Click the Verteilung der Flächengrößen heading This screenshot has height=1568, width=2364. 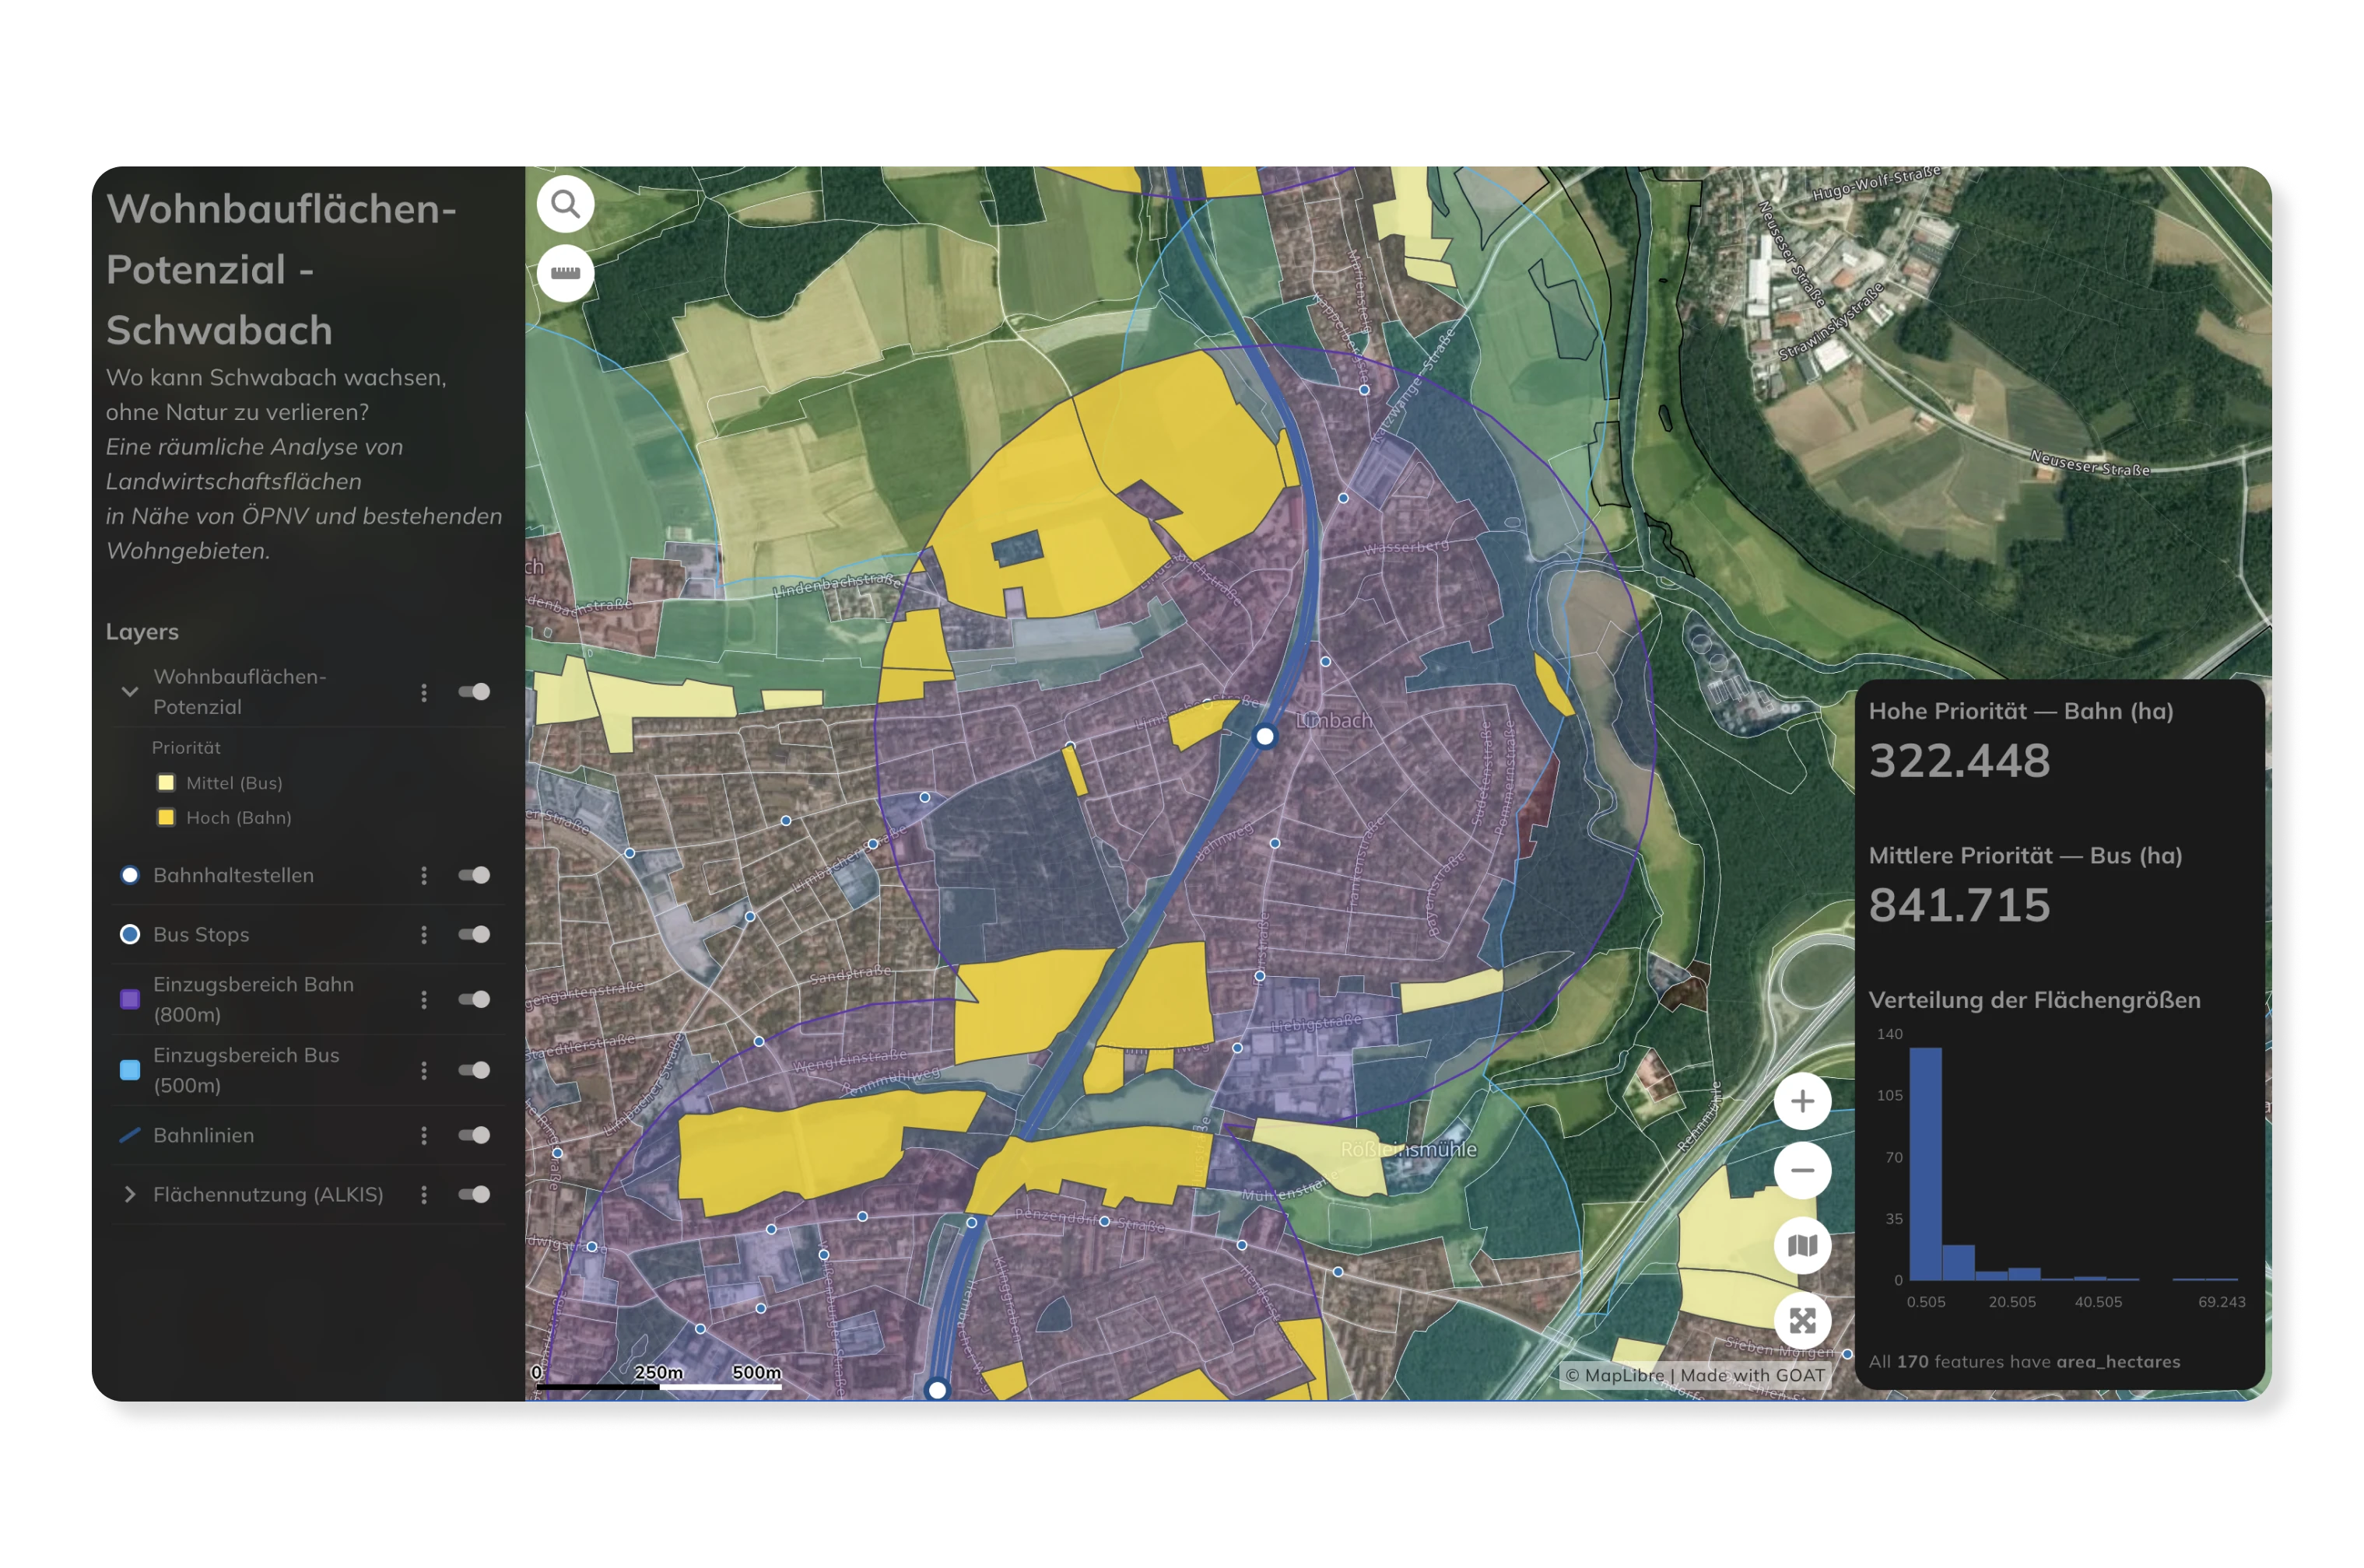point(2034,1000)
